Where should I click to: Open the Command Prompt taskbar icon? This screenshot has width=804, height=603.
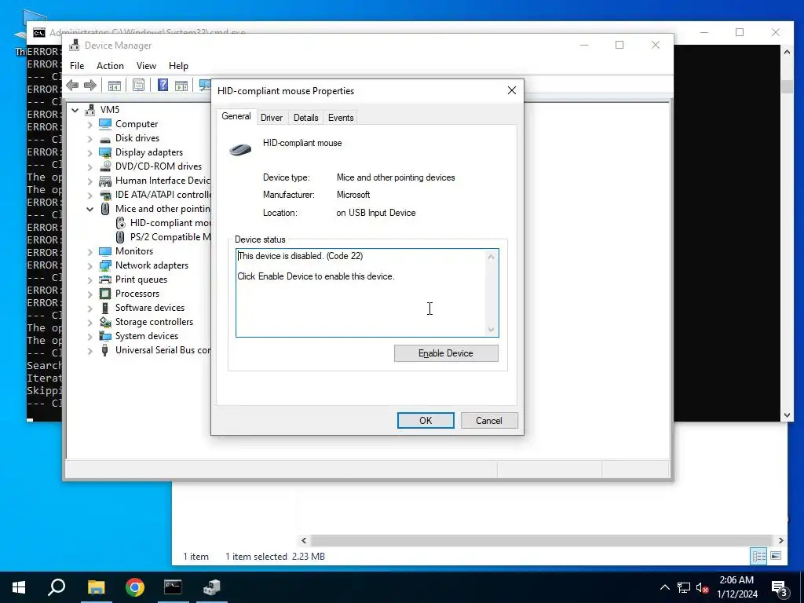coord(173,587)
